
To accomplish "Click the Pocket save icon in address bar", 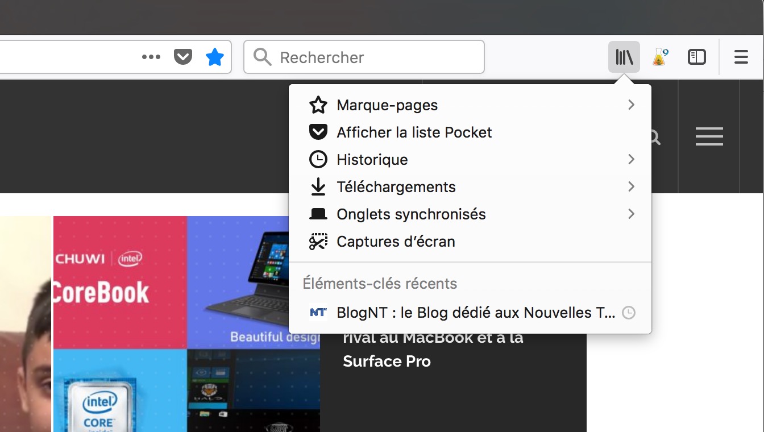I will tap(182, 57).
